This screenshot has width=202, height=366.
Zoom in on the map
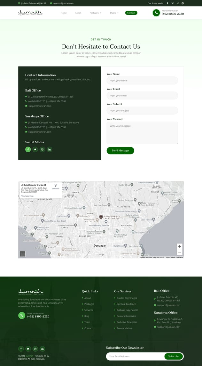[x=180, y=246]
